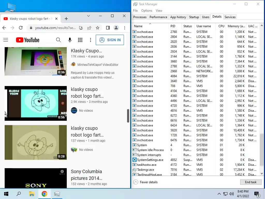Viewport: 265px width, 199px height.
Task: Click the YouTube page scrollbar thumb
Action: coord(128,116)
